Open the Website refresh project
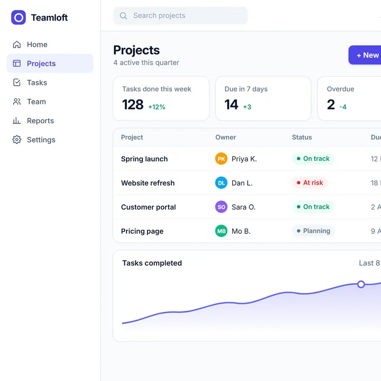The image size is (381, 381). 148,183
